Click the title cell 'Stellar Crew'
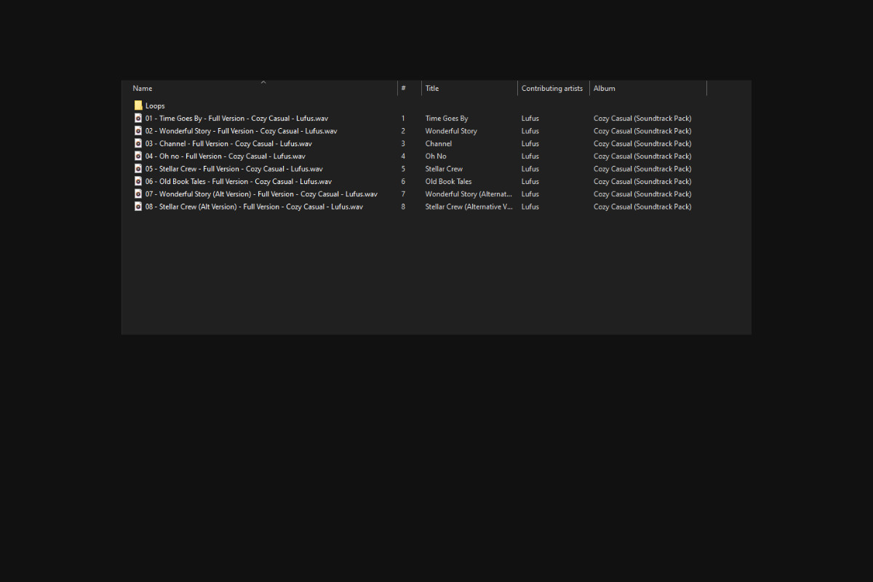Image resolution: width=873 pixels, height=582 pixels. coord(444,169)
